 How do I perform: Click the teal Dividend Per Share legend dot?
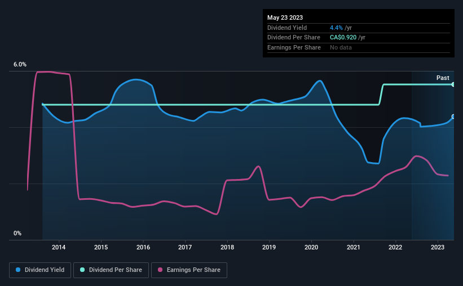82,270
